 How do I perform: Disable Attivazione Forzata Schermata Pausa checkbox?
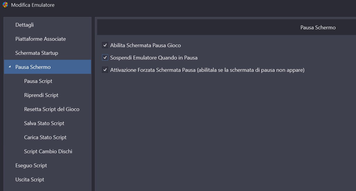coord(105,70)
